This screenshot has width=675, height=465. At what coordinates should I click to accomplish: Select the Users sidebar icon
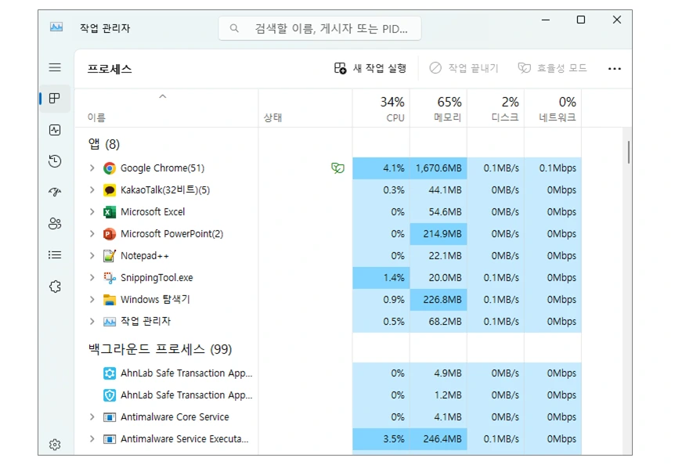(x=55, y=224)
